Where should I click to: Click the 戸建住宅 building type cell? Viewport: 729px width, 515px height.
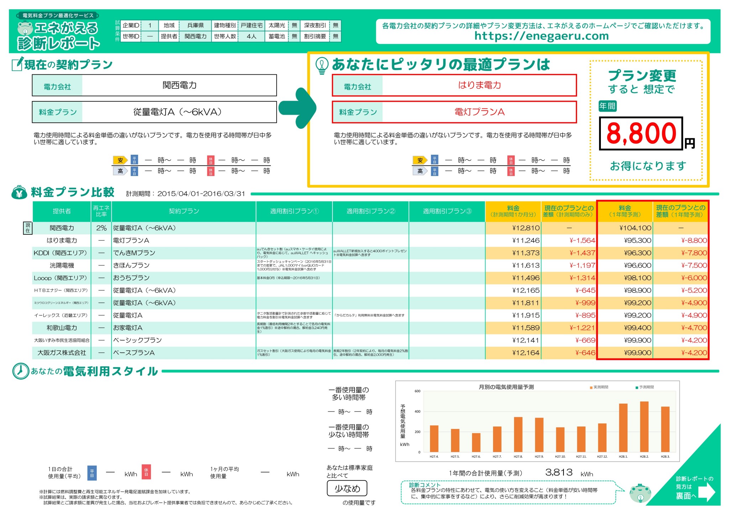coord(252,25)
